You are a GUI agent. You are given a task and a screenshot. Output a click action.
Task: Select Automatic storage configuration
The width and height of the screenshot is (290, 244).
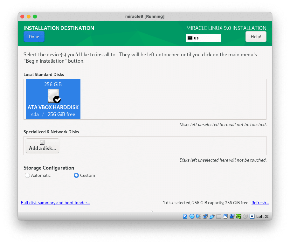(27, 175)
